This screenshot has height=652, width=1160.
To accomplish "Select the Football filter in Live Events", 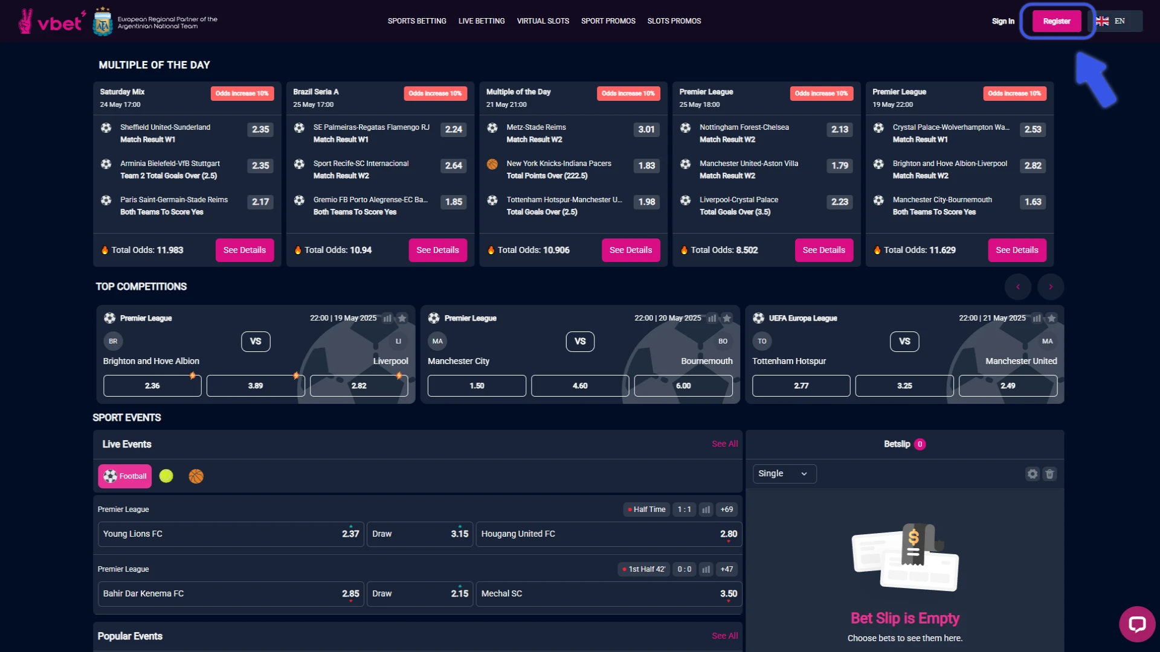I will point(124,476).
